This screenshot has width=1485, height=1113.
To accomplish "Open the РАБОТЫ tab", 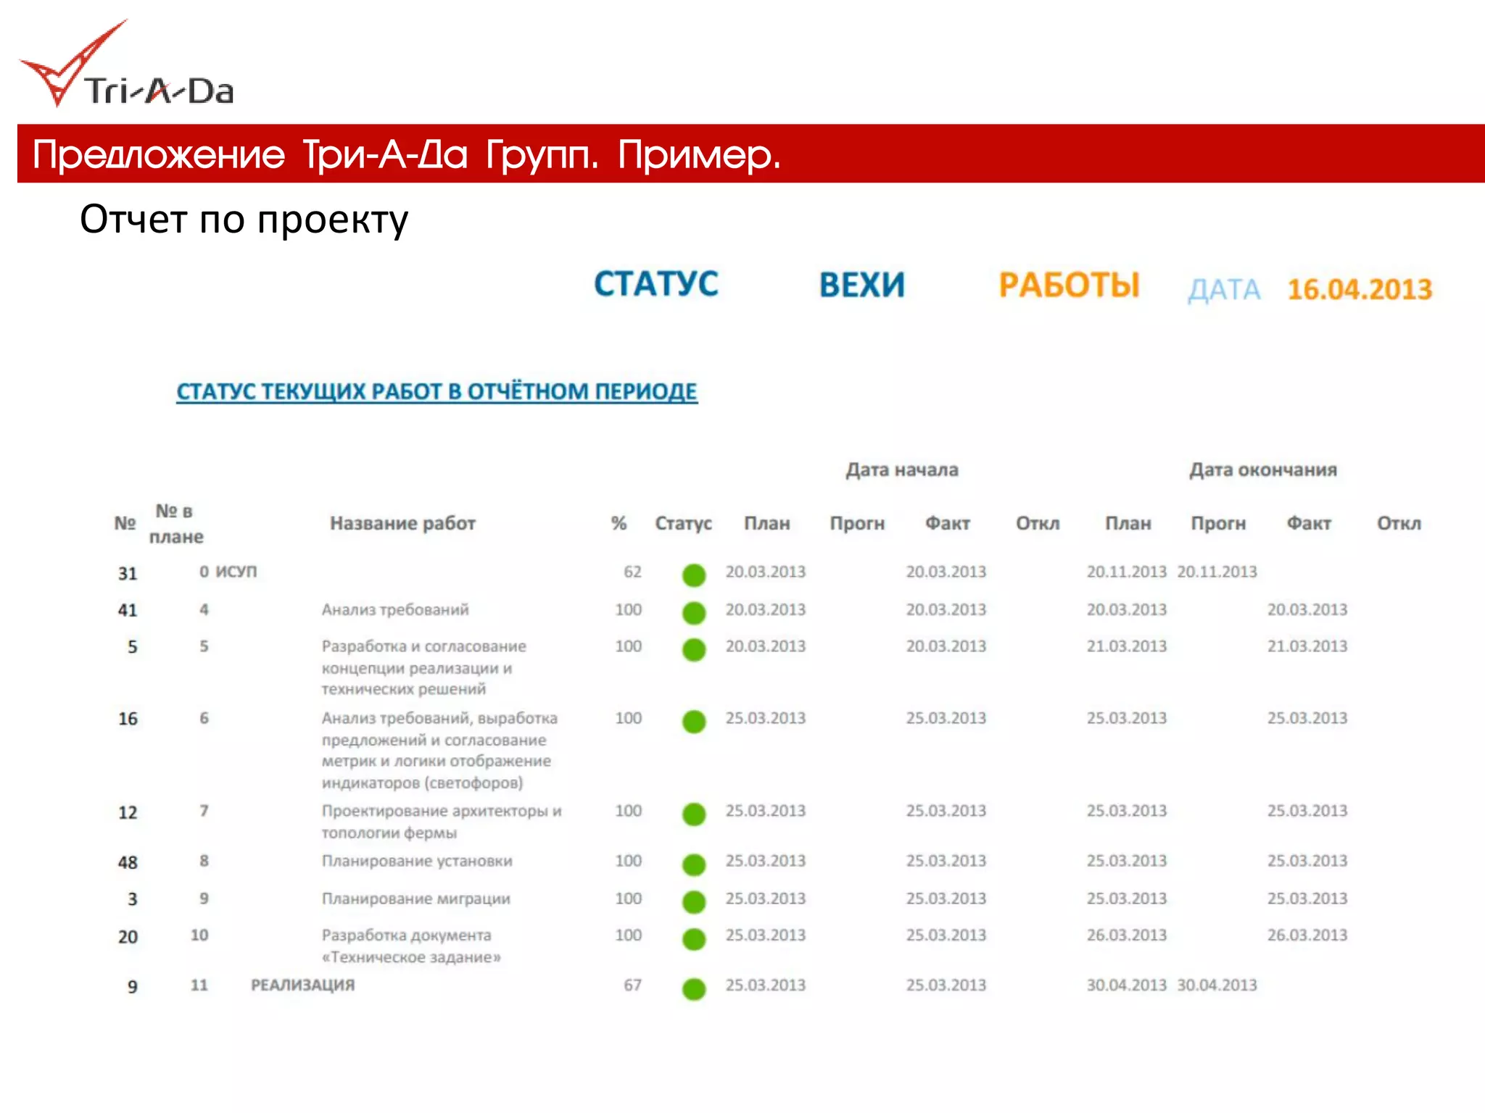I will coord(1069,285).
